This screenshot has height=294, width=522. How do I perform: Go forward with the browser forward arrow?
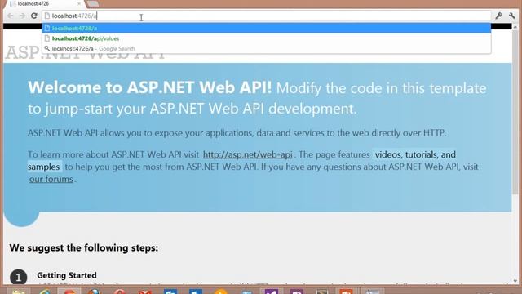tap(22, 16)
